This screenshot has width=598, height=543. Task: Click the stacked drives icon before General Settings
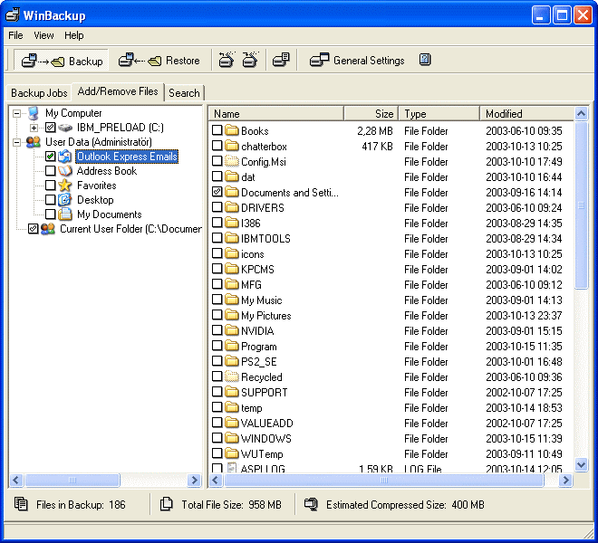[x=281, y=60]
